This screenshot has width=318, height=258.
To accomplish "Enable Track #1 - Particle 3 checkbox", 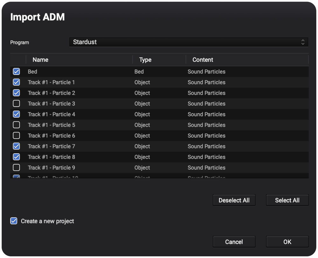I will point(16,104).
